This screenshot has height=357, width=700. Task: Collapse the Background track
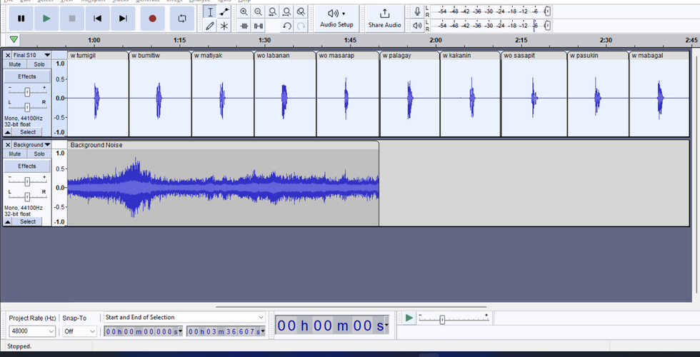click(8, 222)
